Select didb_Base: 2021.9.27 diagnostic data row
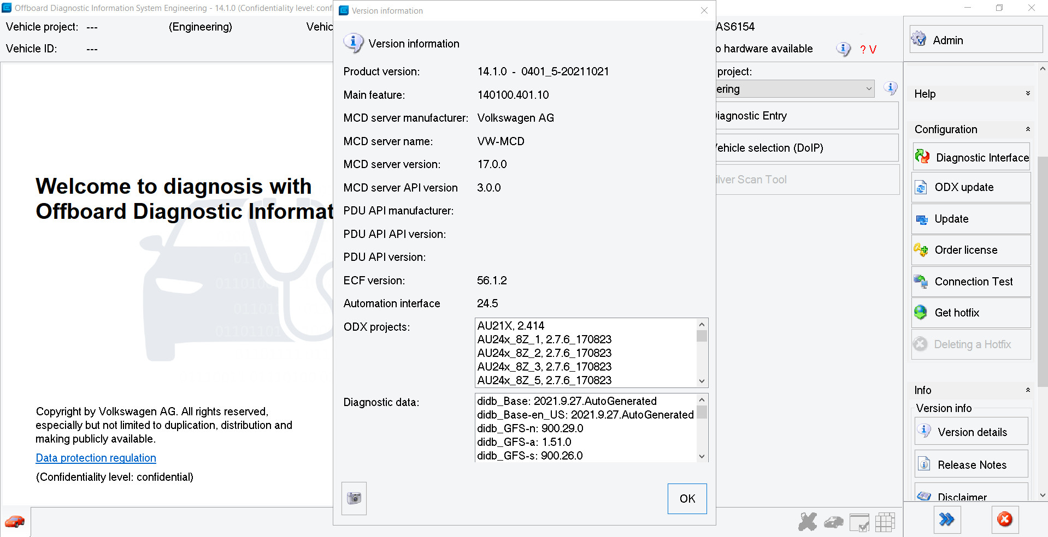 [586, 401]
